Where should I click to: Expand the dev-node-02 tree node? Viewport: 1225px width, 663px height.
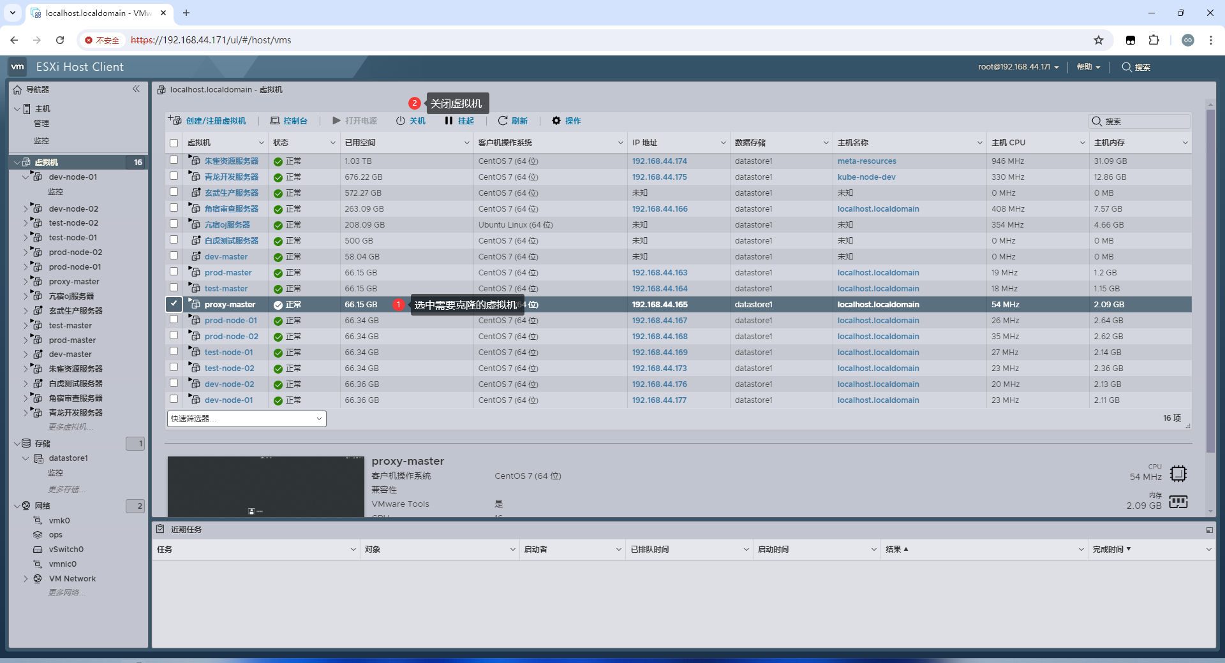pyautogui.click(x=26, y=208)
